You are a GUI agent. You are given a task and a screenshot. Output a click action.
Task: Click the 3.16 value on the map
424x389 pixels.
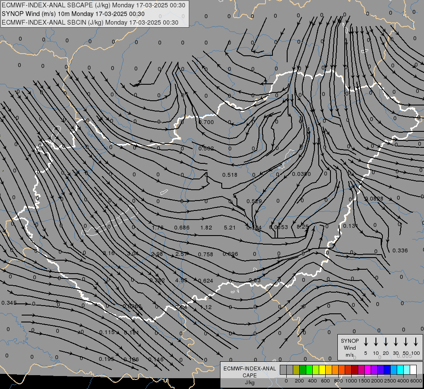coord(109,253)
